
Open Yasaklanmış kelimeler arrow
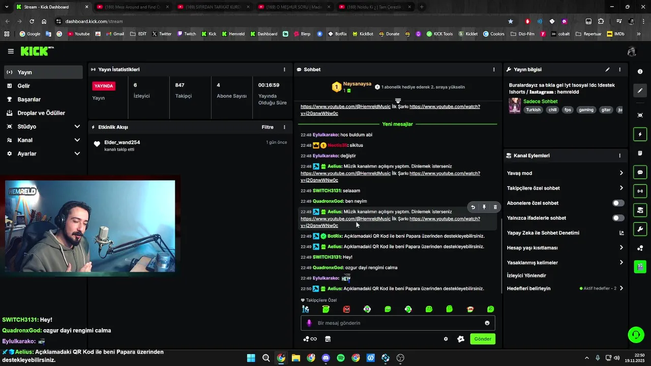pyautogui.click(x=621, y=263)
